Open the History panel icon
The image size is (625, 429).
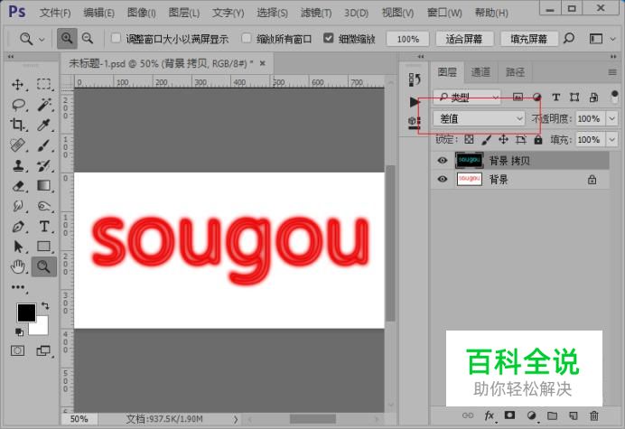[x=415, y=79]
